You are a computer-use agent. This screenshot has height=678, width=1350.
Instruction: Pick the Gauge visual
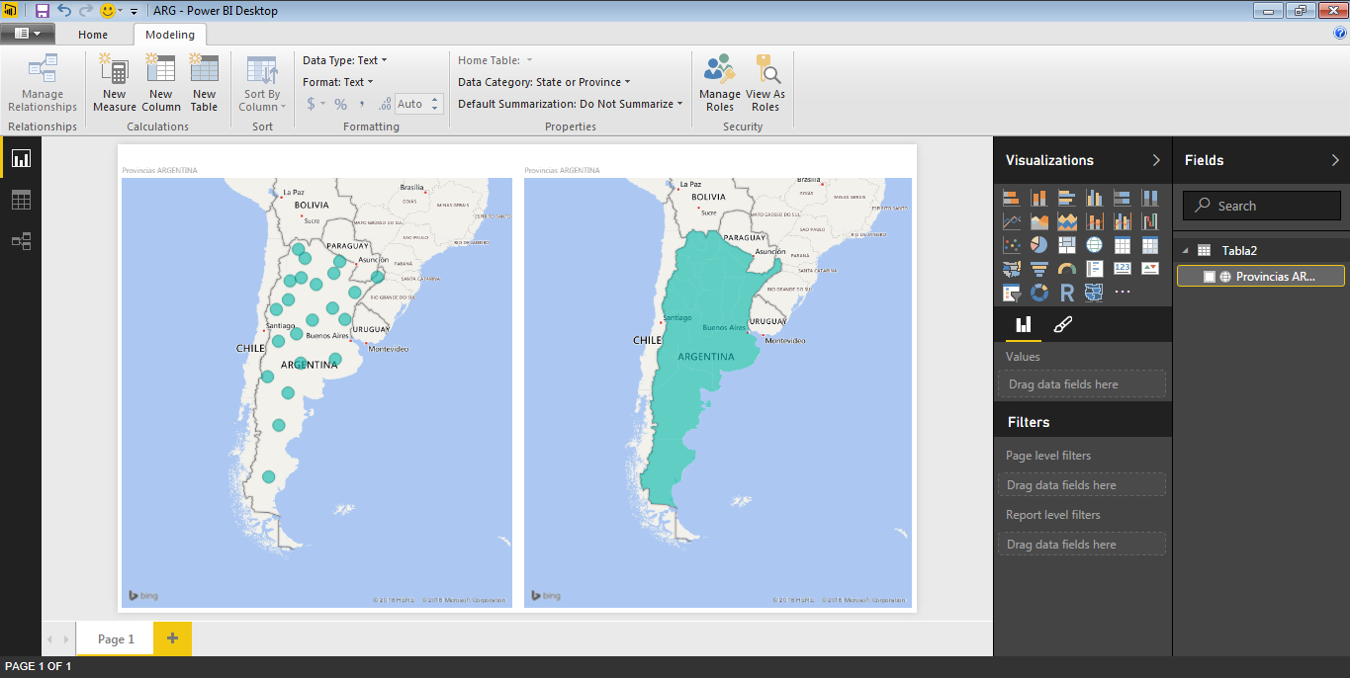tap(1066, 268)
